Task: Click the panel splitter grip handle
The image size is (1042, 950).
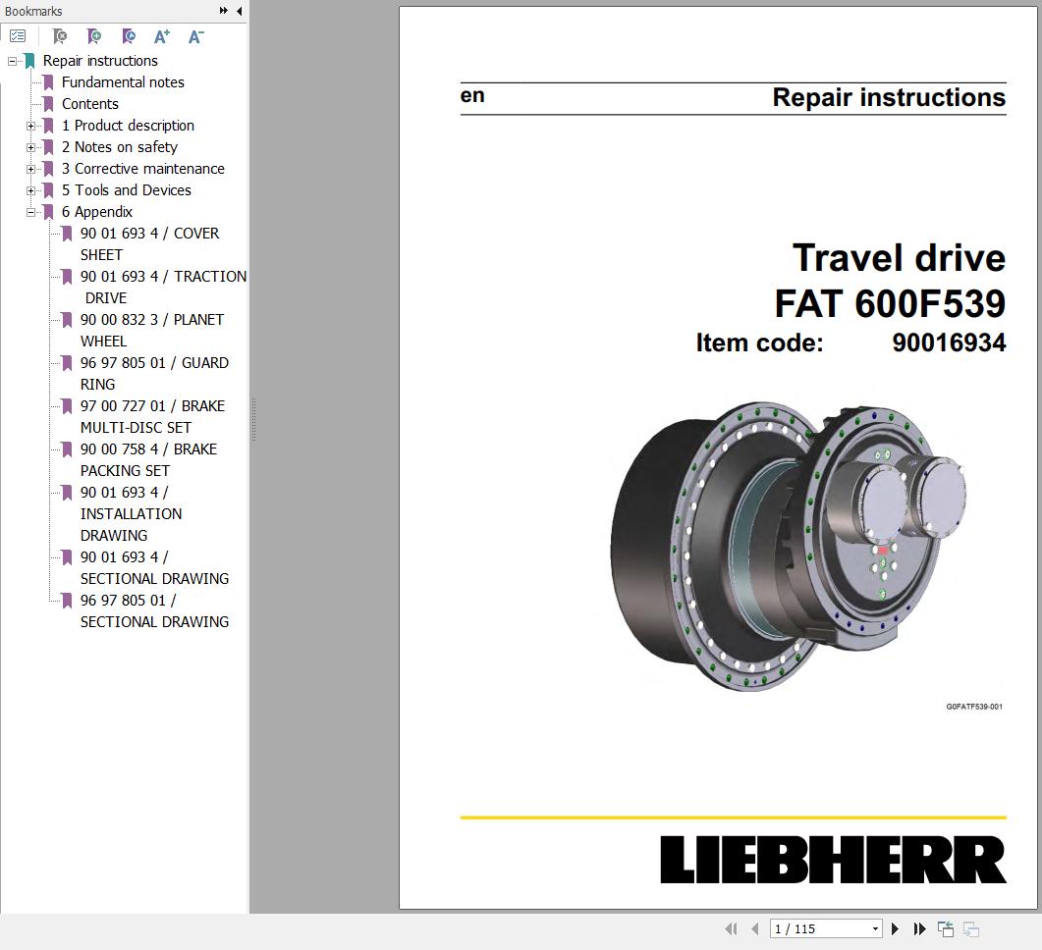Action: tap(253, 420)
